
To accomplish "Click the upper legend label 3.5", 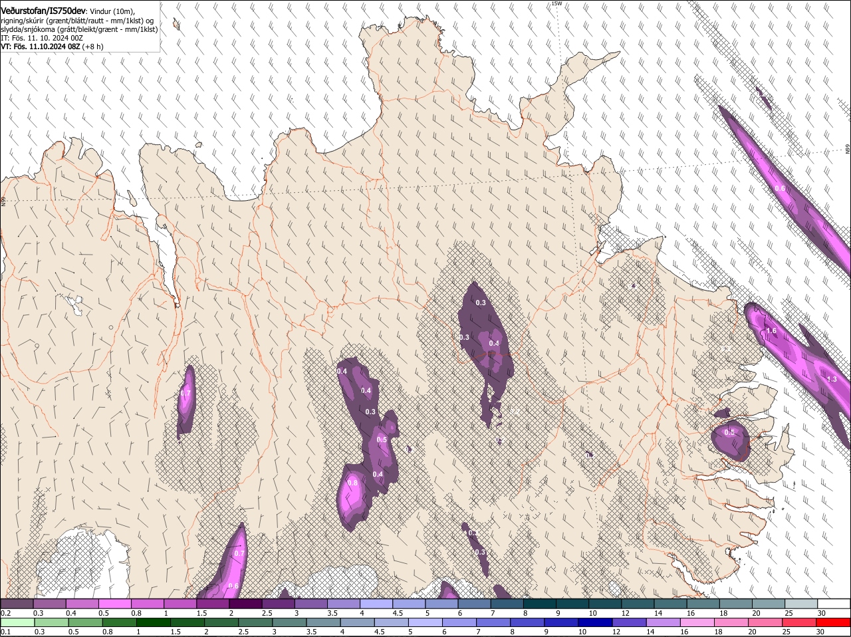I will pyautogui.click(x=333, y=613).
